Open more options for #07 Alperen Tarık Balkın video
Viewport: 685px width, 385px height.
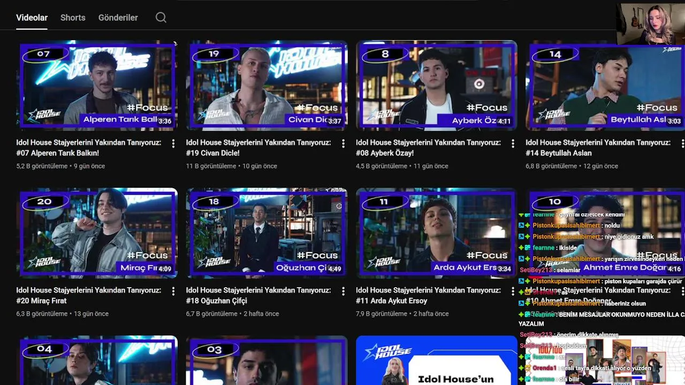[x=173, y=143]
